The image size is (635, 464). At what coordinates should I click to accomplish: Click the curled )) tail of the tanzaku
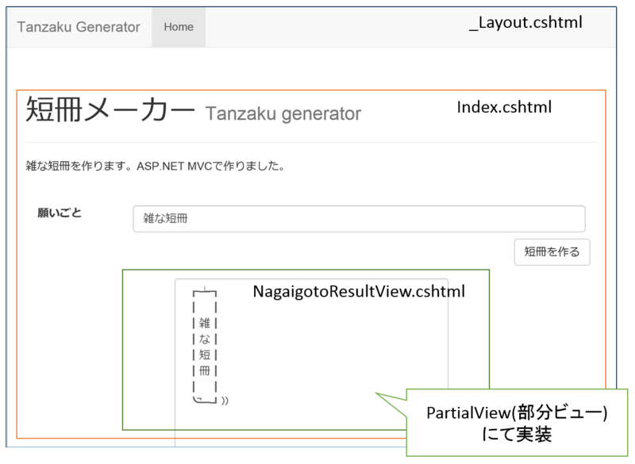225,401
